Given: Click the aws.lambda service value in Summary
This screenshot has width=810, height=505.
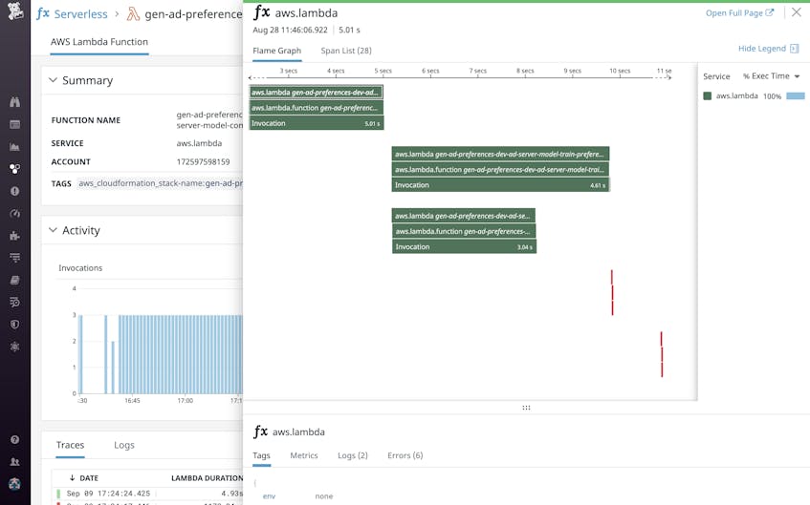Looking at the screenshot, I should (199, 143).
